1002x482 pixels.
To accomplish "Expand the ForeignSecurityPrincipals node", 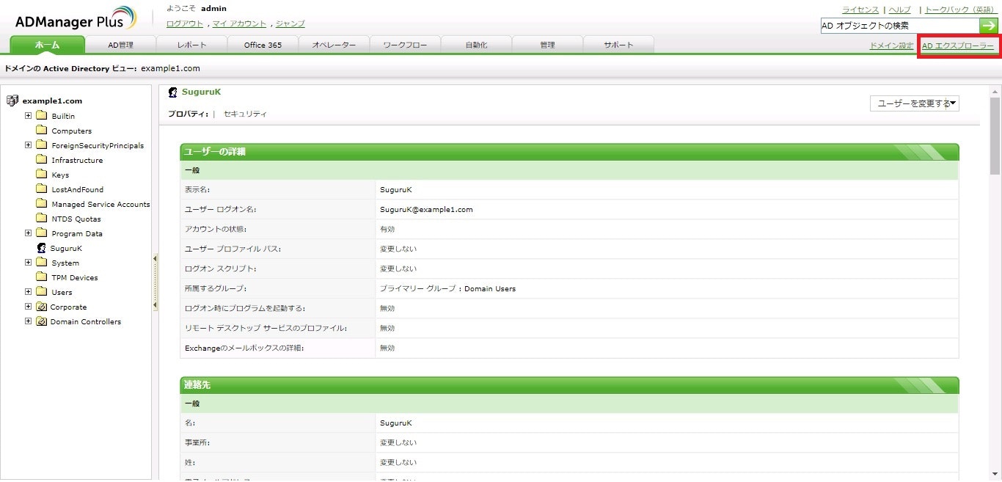I will tap(29, 145).
